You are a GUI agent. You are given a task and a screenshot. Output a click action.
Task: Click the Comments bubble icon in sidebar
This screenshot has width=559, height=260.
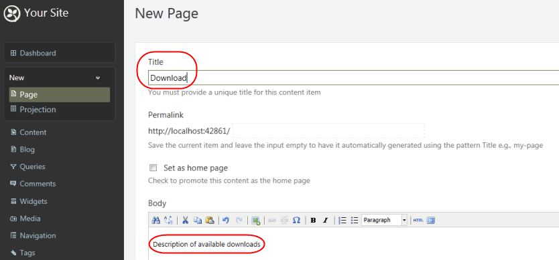[13, 184]
